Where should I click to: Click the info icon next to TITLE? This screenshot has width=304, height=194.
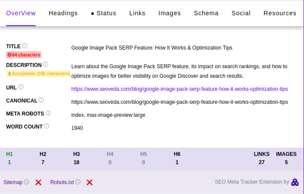tap(25, 46)
